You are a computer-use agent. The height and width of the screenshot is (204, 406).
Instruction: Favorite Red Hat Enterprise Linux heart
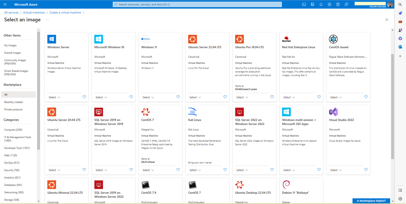(x=319, y=97)
